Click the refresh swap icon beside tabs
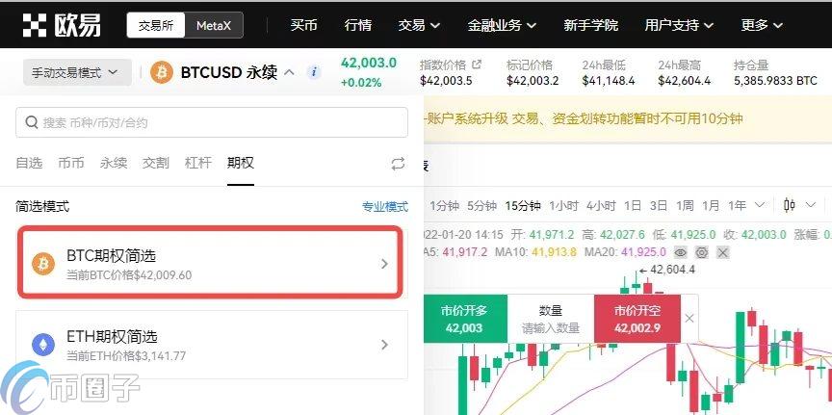This screenshot has height=415, width=832. click(x=398, y=164)
